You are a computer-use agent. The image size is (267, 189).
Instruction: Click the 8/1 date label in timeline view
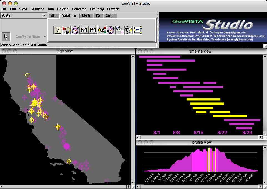point(157,133)
